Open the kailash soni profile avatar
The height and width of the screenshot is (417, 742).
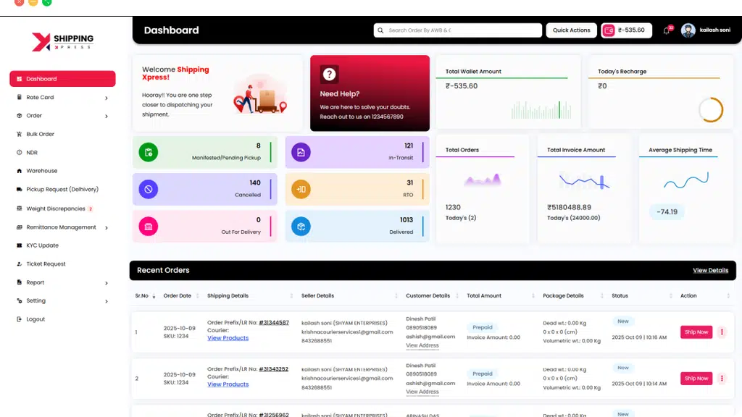[x=688, y=30]
